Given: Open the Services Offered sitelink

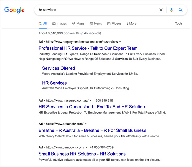Looking at the screenshot, I should point(59,68).
